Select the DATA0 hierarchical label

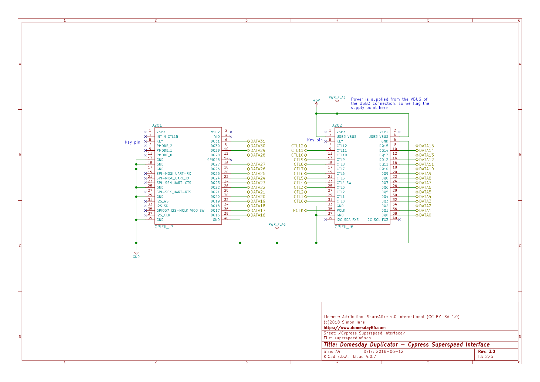(x=425, y=215)
